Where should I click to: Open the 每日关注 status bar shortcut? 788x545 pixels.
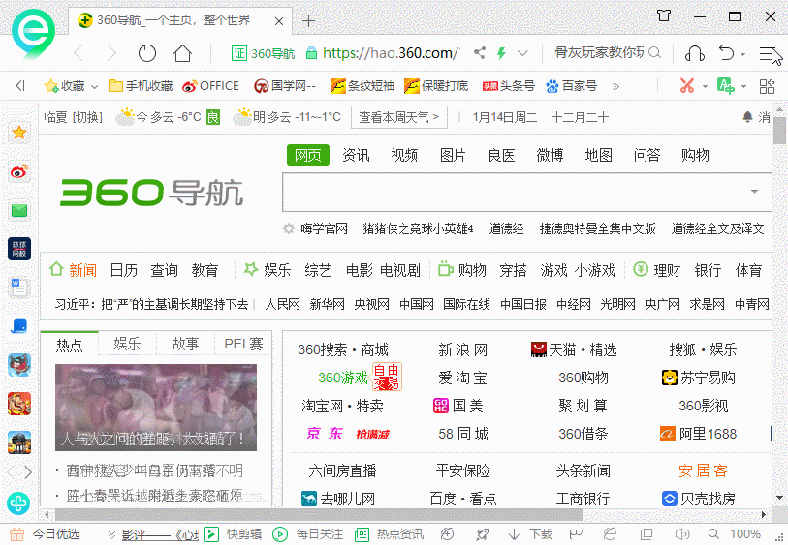pos(307,534)
